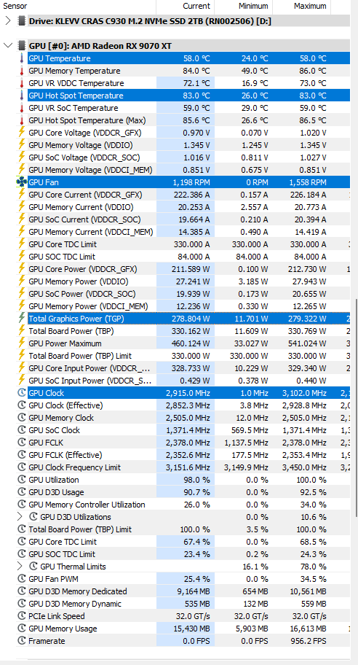Expand the GPU Thermal Limits subgroup
The height and width of the screenshot is (665, 358).
(20, 566)
